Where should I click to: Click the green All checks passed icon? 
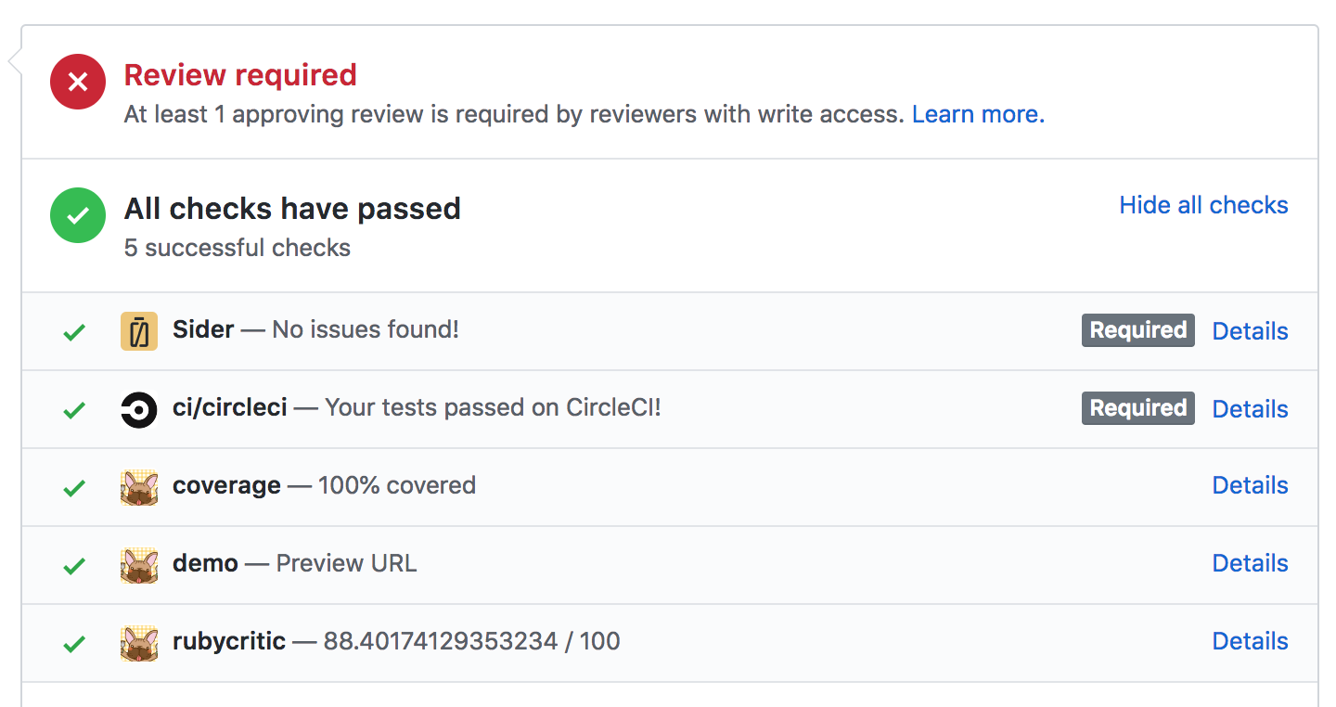click(78, 215)
